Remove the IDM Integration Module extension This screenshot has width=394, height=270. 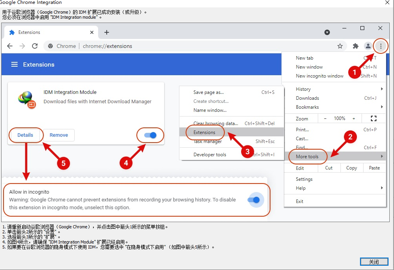tap(59, 135)
